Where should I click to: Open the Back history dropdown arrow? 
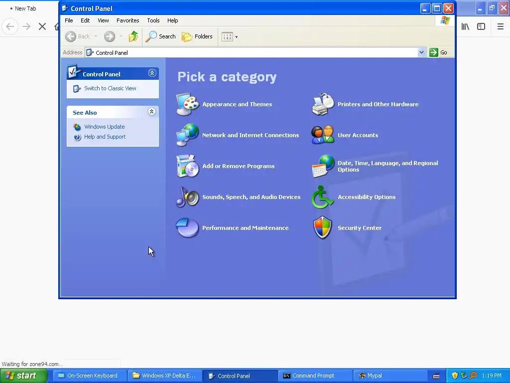point(96,36)
